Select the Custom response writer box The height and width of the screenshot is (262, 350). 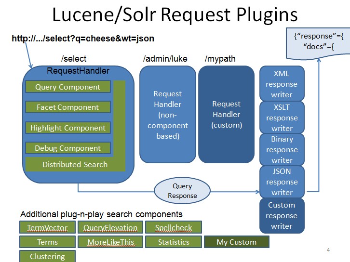point(282,216)
